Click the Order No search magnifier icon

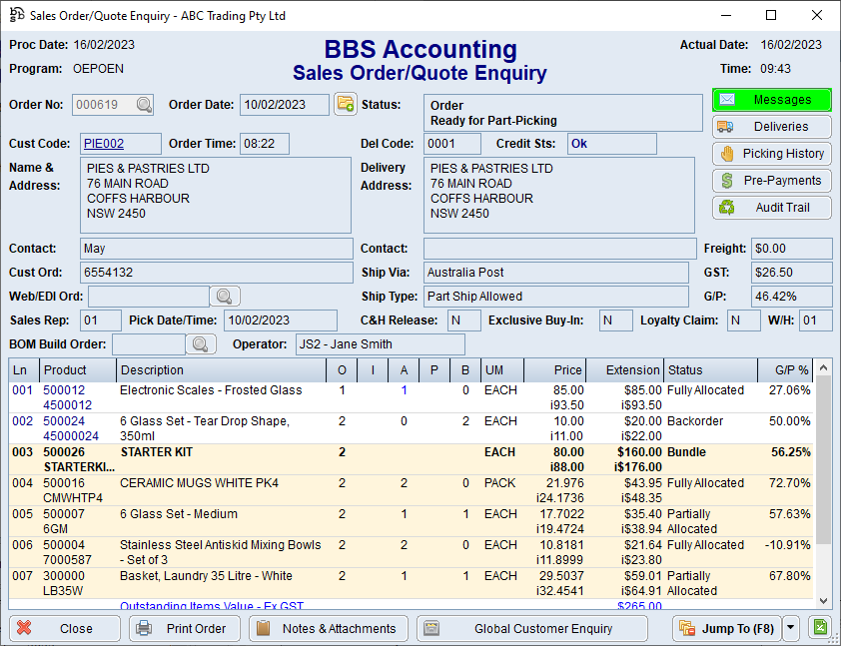pyautogui.click(x=145, y=105)
